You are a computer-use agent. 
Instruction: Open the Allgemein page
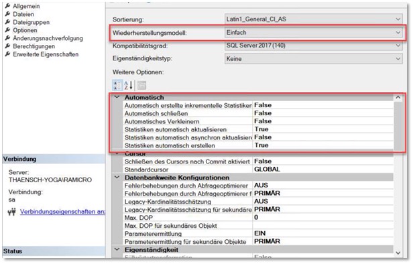26,6
